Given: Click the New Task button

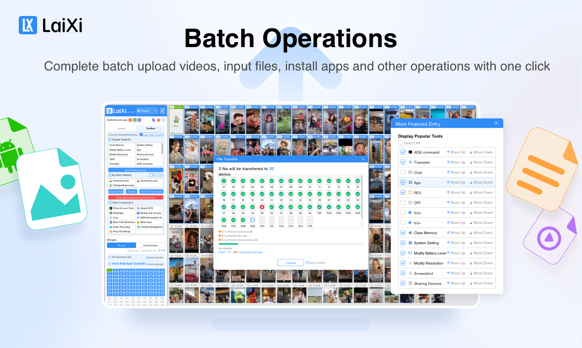Looking at the screenshot, I should 156,175.
